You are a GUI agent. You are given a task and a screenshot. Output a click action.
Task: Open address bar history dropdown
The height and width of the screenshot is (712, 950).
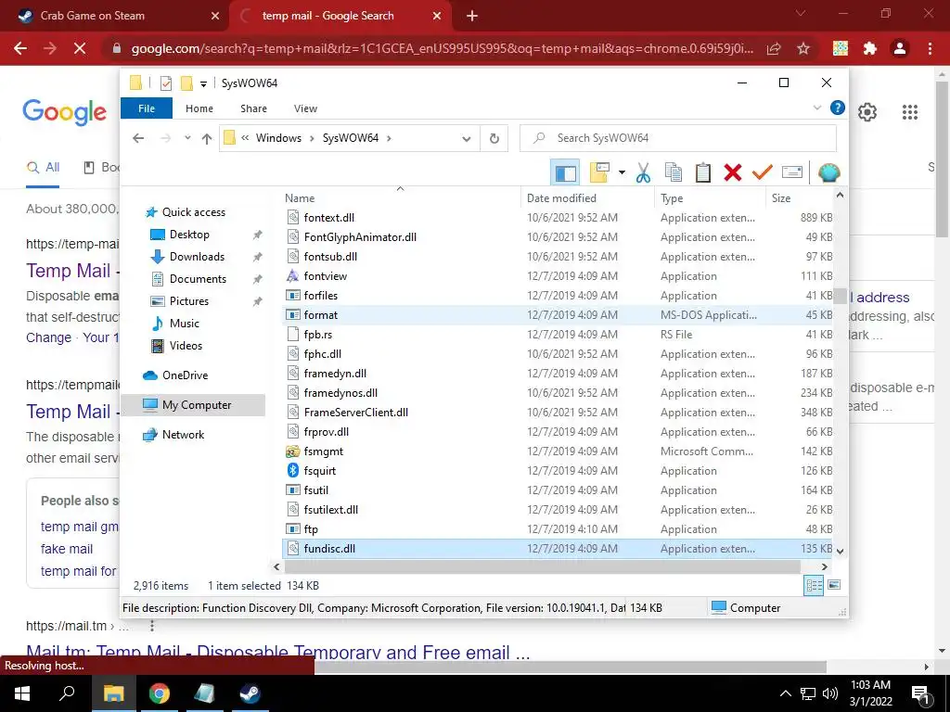[x=466, y=139]
